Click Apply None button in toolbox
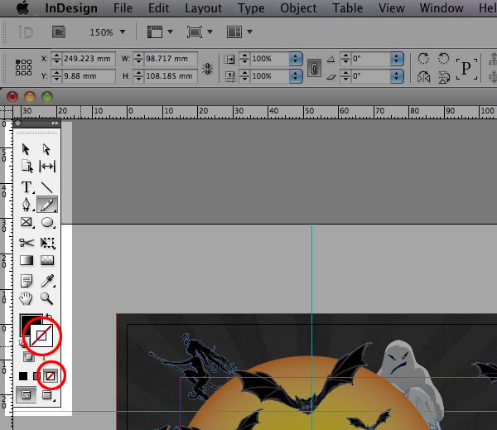Image resolution: width=497 pixels, height=430 pixels. 51,376
